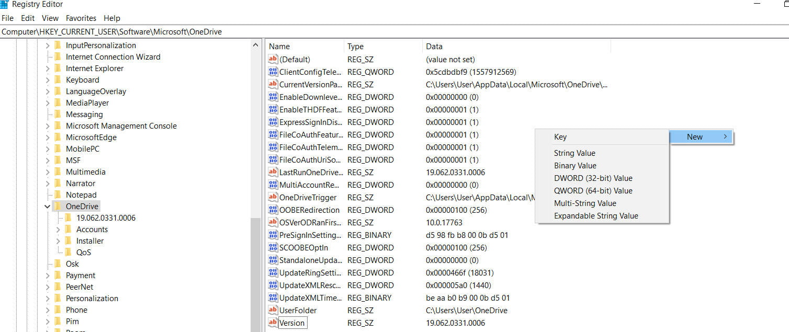This screenshot has height=332, width=789.
Task: Click the Registry Editor app icon in title bar
Action: (4, 4)
